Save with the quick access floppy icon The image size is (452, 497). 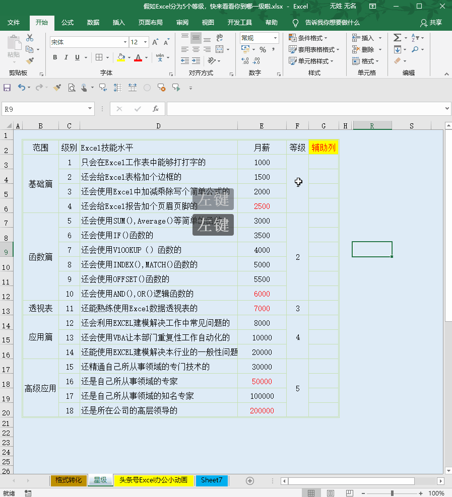tap(7, 88)
